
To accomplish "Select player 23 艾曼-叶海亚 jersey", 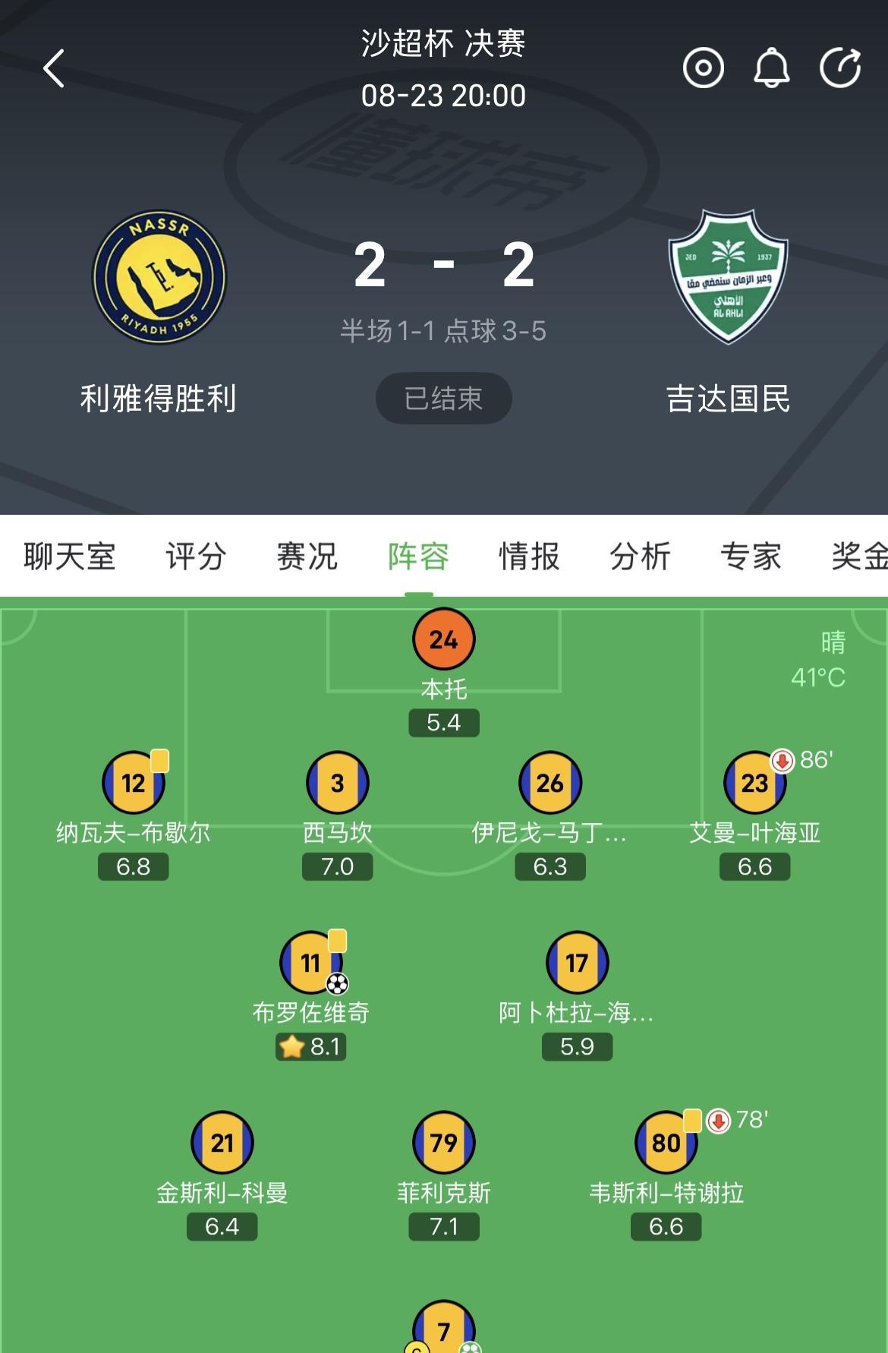I will click(754, 783).
